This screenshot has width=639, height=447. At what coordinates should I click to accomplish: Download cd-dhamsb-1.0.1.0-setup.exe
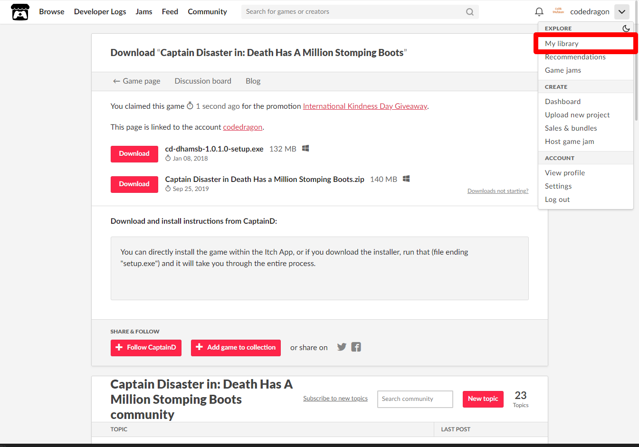pos(134,154)
